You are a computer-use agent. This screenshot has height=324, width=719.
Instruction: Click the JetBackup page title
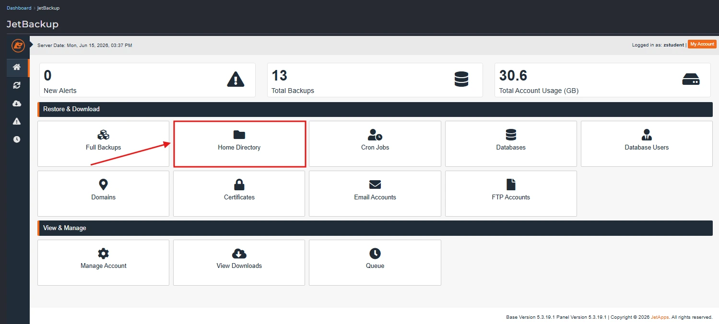point(33,24)
